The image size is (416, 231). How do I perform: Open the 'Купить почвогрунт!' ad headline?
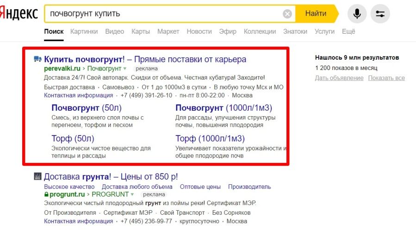145,59
